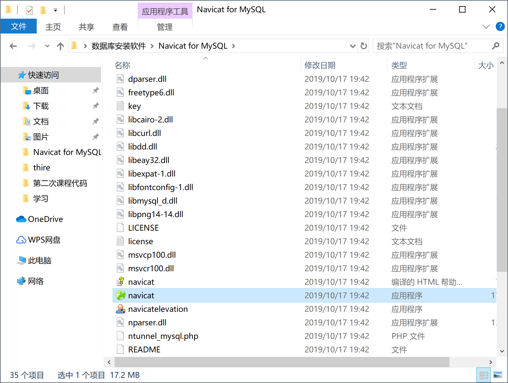Click the scroll down arrow
Image resolution: width=508 pixels, height=383 pixels.
(x=502, y=351)
